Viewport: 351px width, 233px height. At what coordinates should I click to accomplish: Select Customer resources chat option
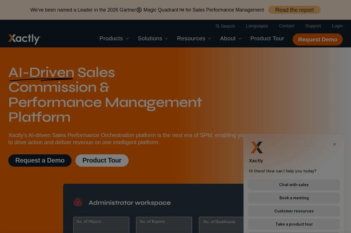click(x=294, y=211)
